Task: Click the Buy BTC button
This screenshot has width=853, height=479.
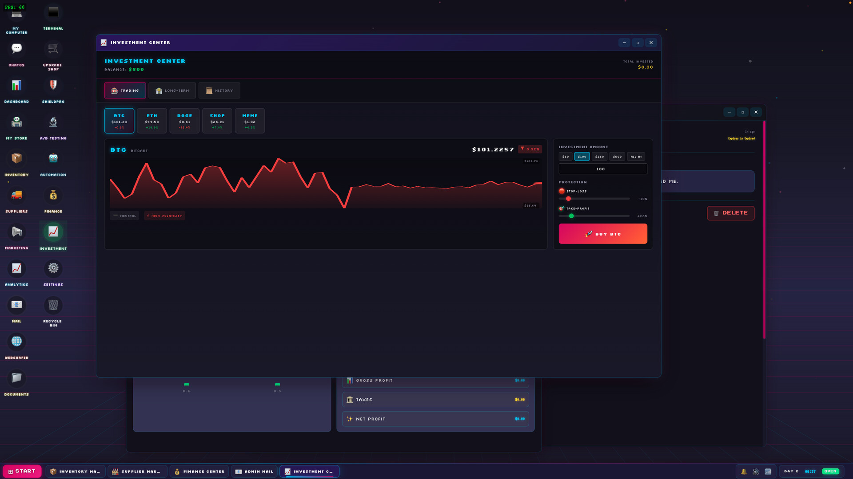Action: (x=603, y=234)
